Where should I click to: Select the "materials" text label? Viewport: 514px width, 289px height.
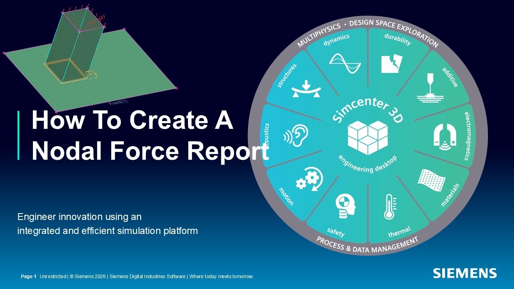pyautogui.click(x=450, y=195)
